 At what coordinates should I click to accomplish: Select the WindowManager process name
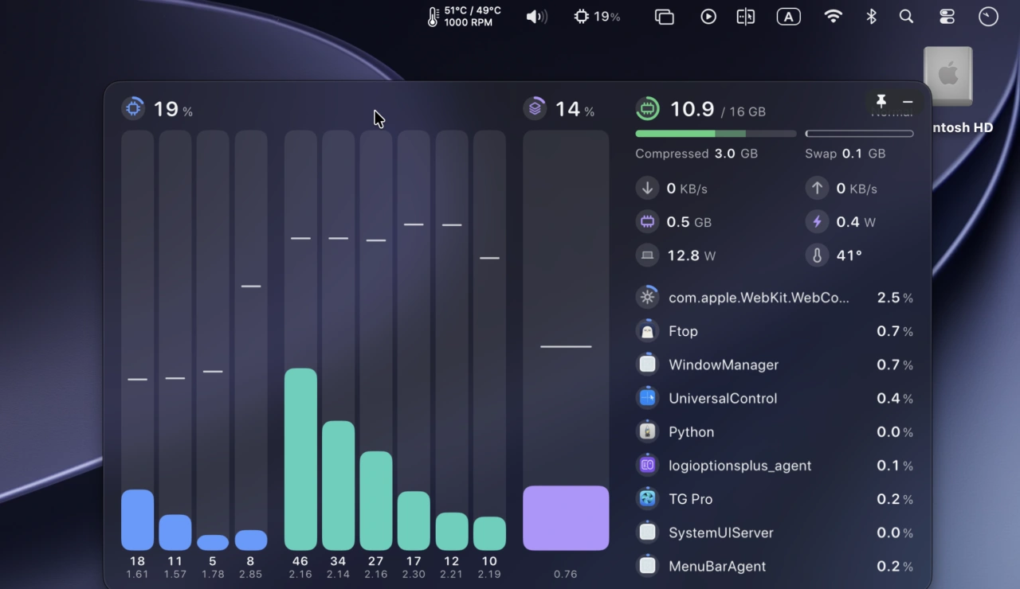(x=724, y=365)
